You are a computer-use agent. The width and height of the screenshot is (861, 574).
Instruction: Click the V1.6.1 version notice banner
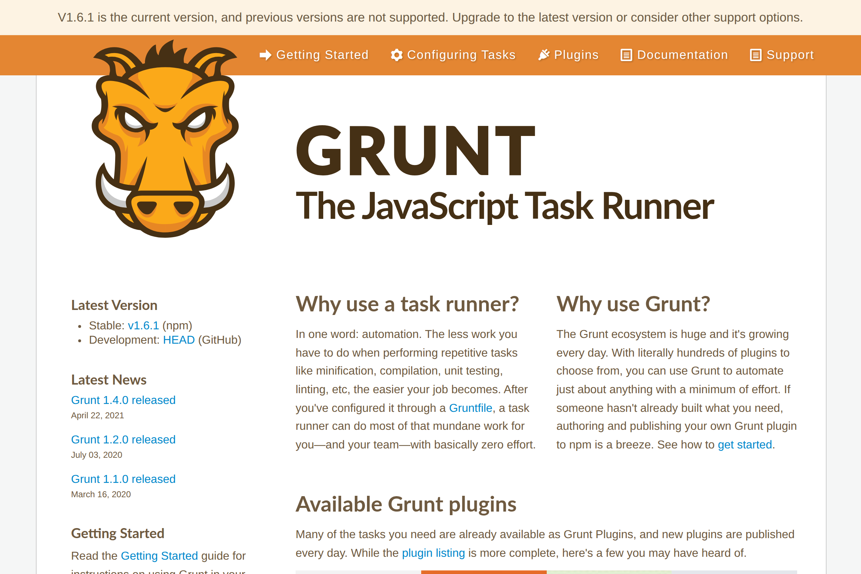point(430,18)
